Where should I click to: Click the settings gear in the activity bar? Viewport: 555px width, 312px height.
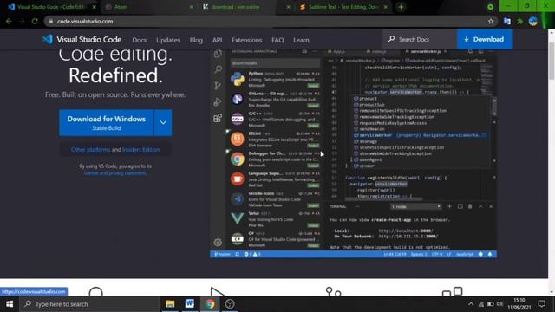(x=218, y=243)
